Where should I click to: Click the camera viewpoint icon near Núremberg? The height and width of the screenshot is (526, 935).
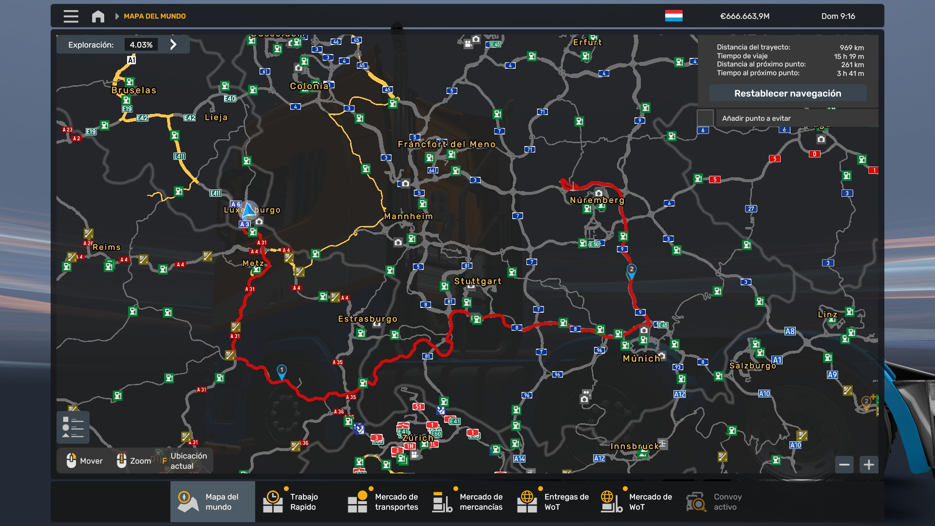coord(598,193)
